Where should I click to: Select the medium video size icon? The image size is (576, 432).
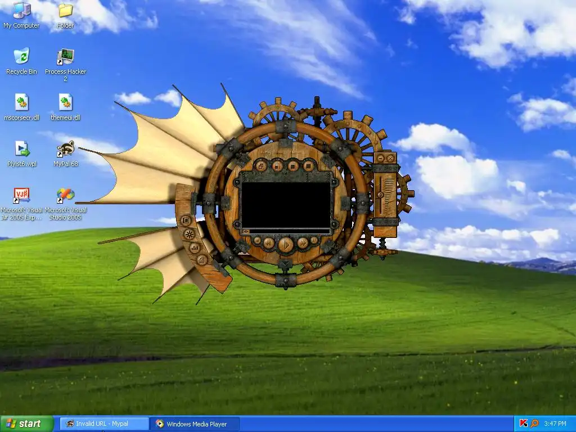point(292,166)
